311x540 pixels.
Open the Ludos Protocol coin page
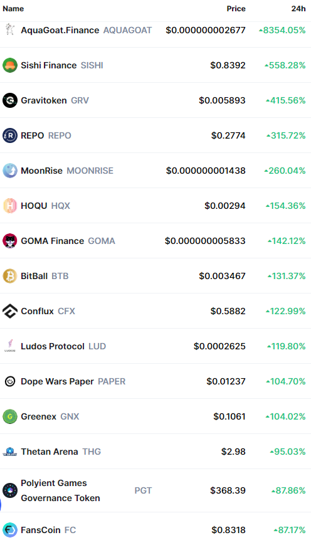point(63,346)
